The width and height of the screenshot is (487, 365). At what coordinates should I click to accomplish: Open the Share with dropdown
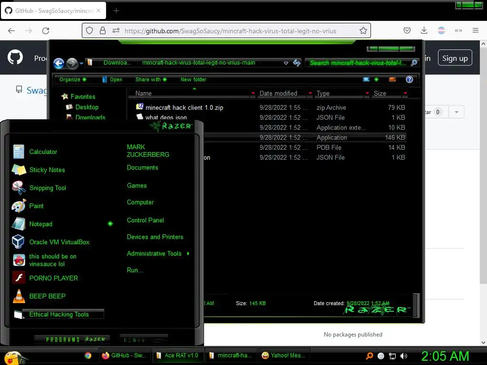click(x=151, y=79)
